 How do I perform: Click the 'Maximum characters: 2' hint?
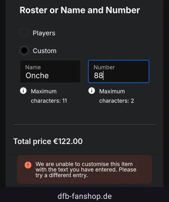tap(117, 96)
